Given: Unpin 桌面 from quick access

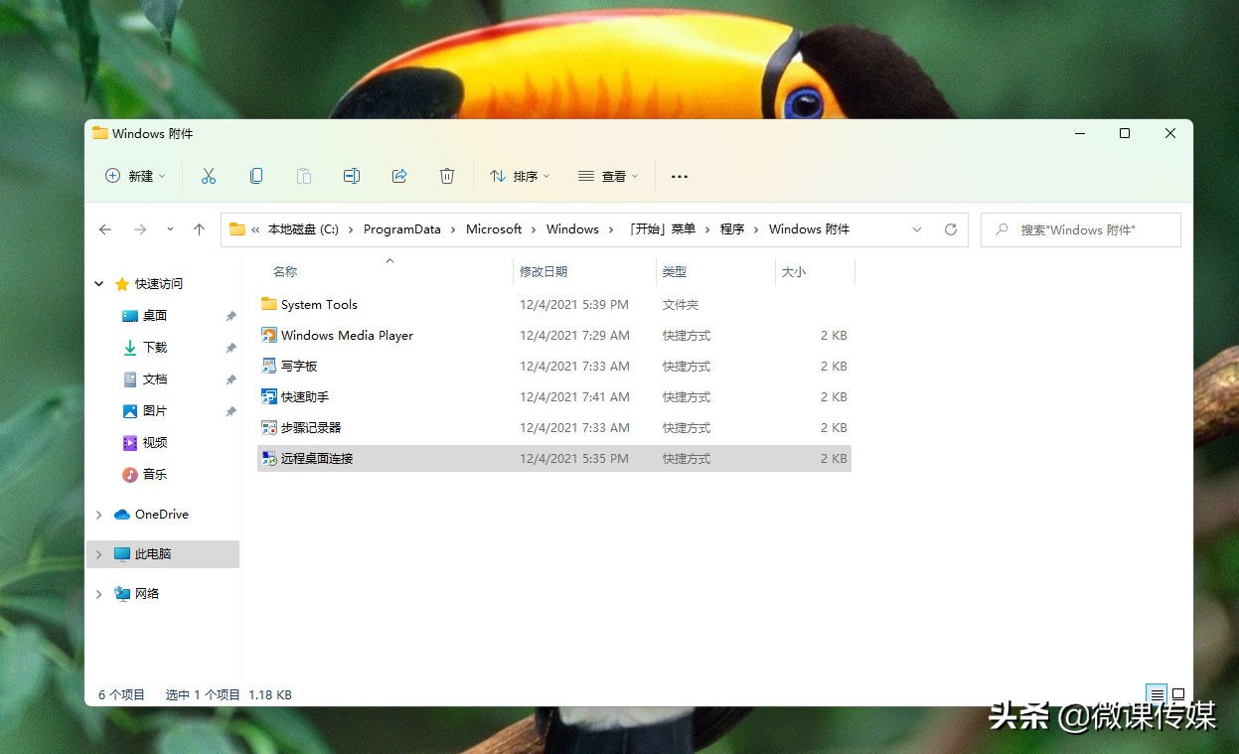Looking at the screenshot, I should point(230,315).
